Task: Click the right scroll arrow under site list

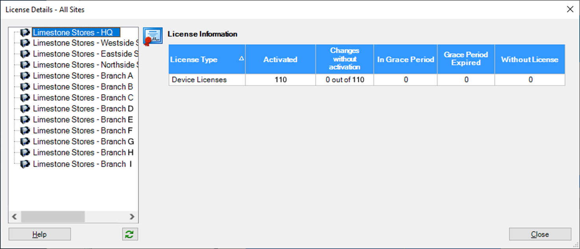Action: coord(133,216)
